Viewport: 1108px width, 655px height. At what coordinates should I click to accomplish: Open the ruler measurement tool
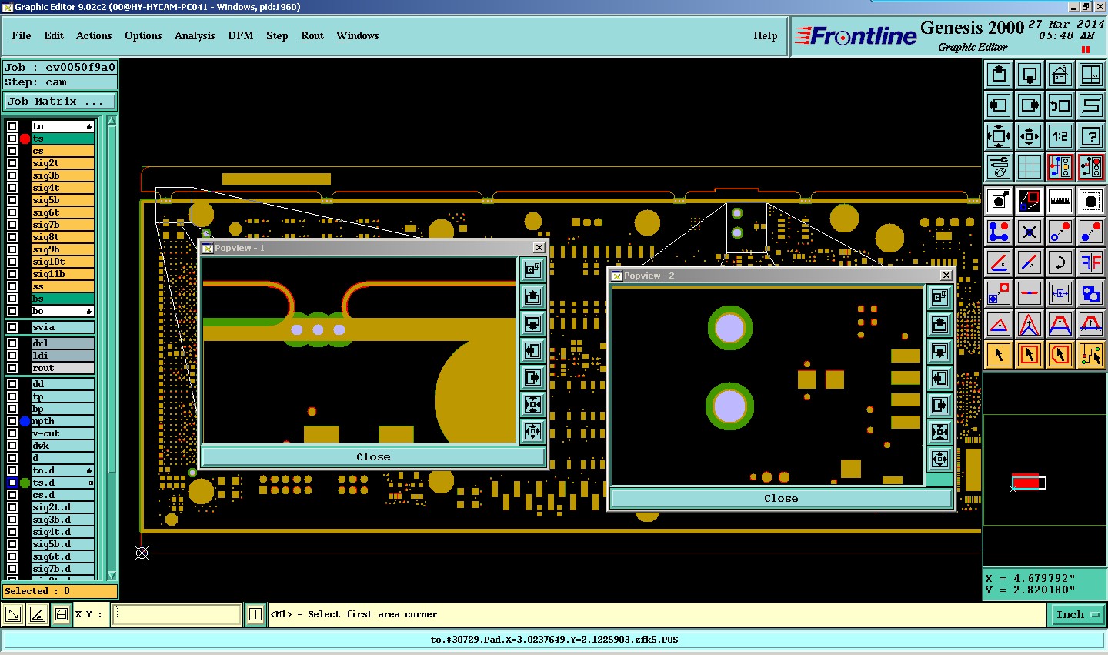pyautogui.click(x=1060, y=201)
